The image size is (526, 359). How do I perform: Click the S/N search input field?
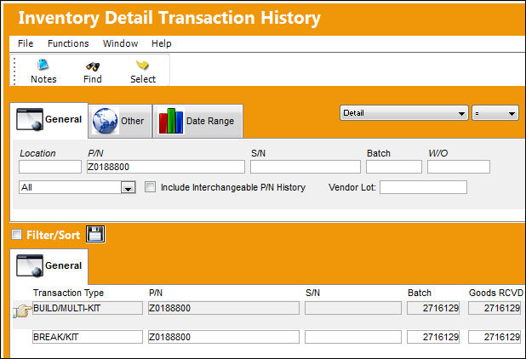306,167
